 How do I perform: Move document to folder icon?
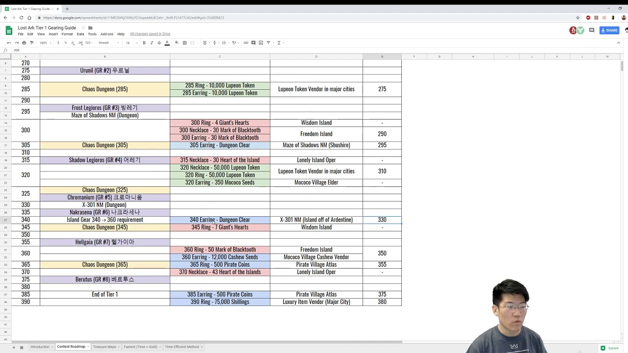90,28
